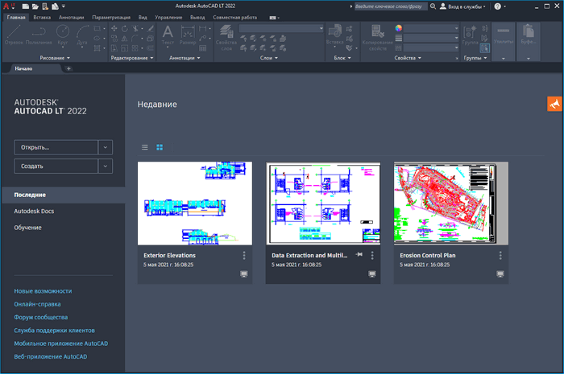
Task: Switch to the Аннотации ribbon tab
Action: pos(71,16)
